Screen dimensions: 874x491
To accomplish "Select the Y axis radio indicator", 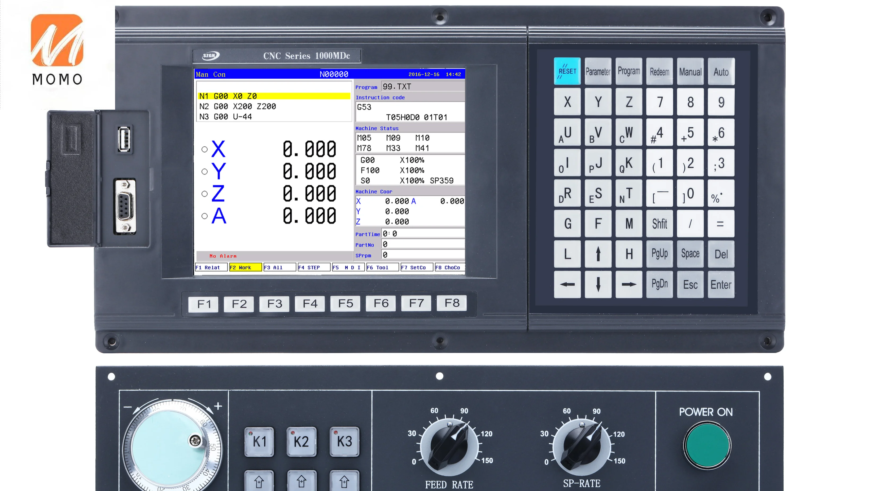I will point(204,171).
